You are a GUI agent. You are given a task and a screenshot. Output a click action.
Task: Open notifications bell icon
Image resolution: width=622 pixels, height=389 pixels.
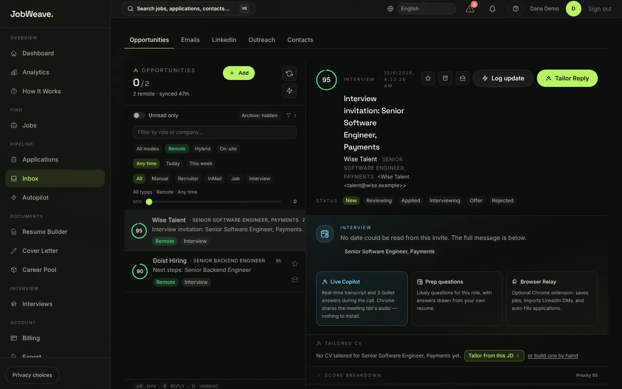click(x=492, y=9)
